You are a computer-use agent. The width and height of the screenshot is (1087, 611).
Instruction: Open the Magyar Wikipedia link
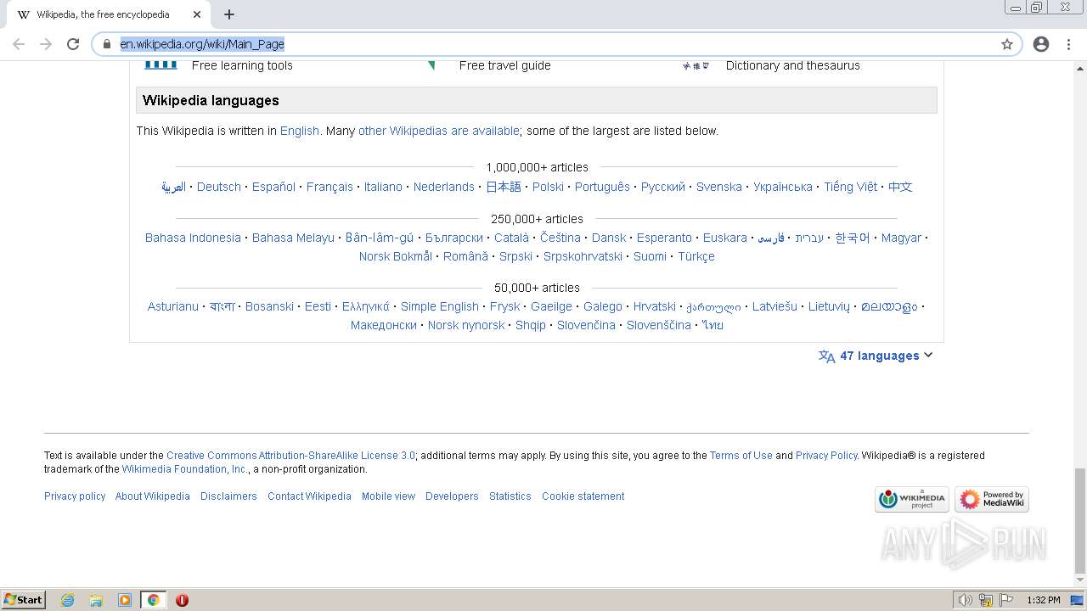pyautogui.click(x=901, y=238)
